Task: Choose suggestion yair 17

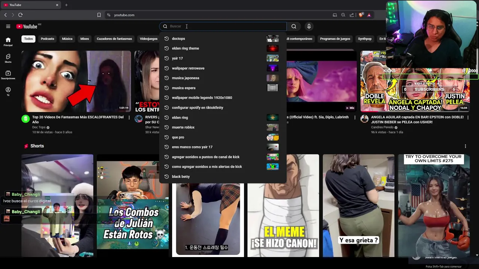Action: click(x=223, y=58)
